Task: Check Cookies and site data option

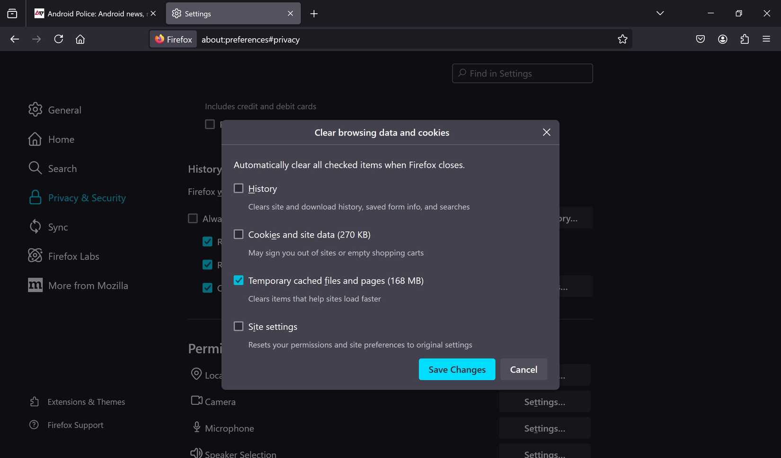Action: coord(239,234)
